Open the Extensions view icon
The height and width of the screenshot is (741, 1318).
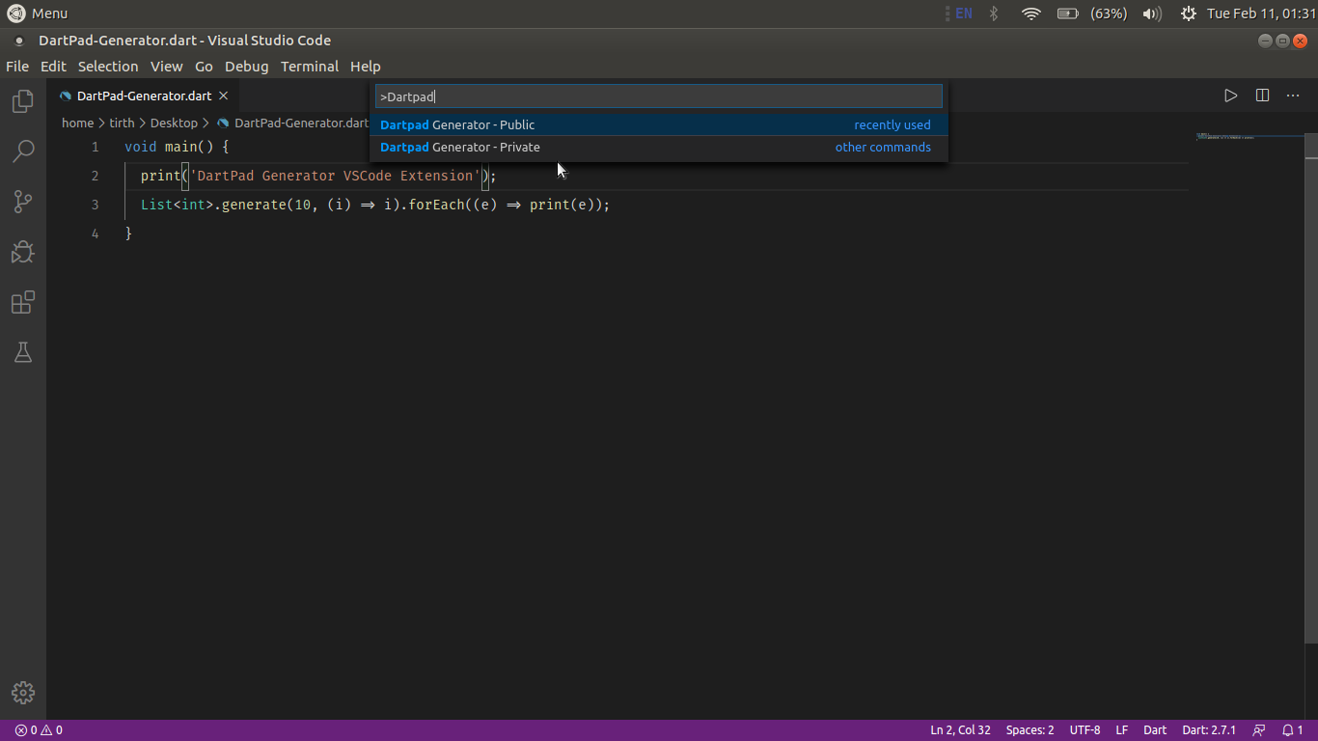(x=23, y=303)
